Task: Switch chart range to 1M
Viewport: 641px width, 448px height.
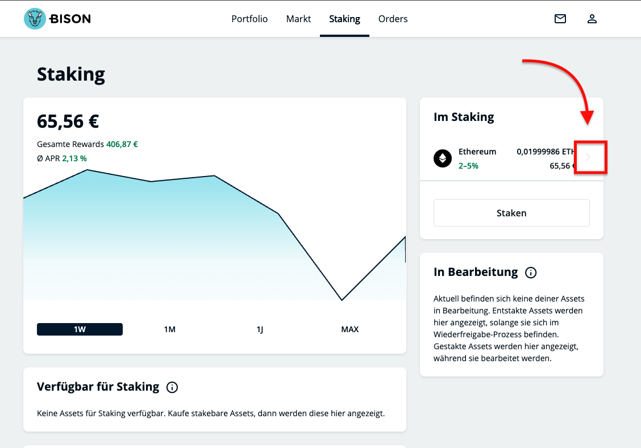Action: pyautogui.click(x=169, y=329)
